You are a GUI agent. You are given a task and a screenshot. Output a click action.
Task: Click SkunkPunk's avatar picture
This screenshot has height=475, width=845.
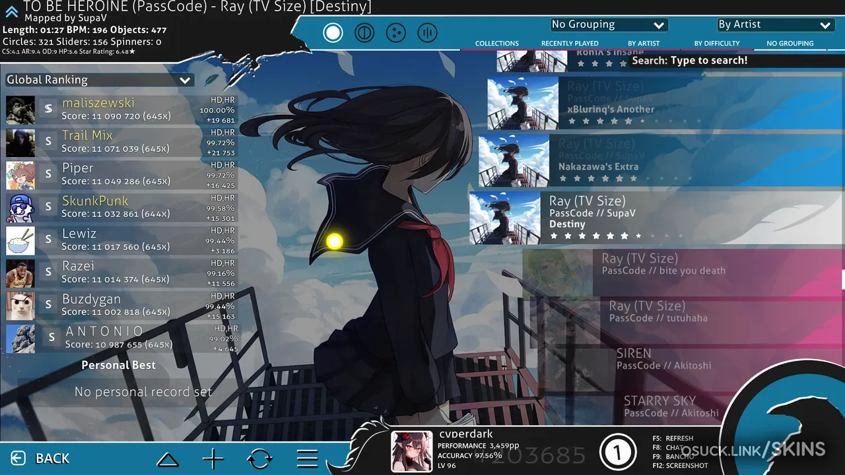[20, 208]
